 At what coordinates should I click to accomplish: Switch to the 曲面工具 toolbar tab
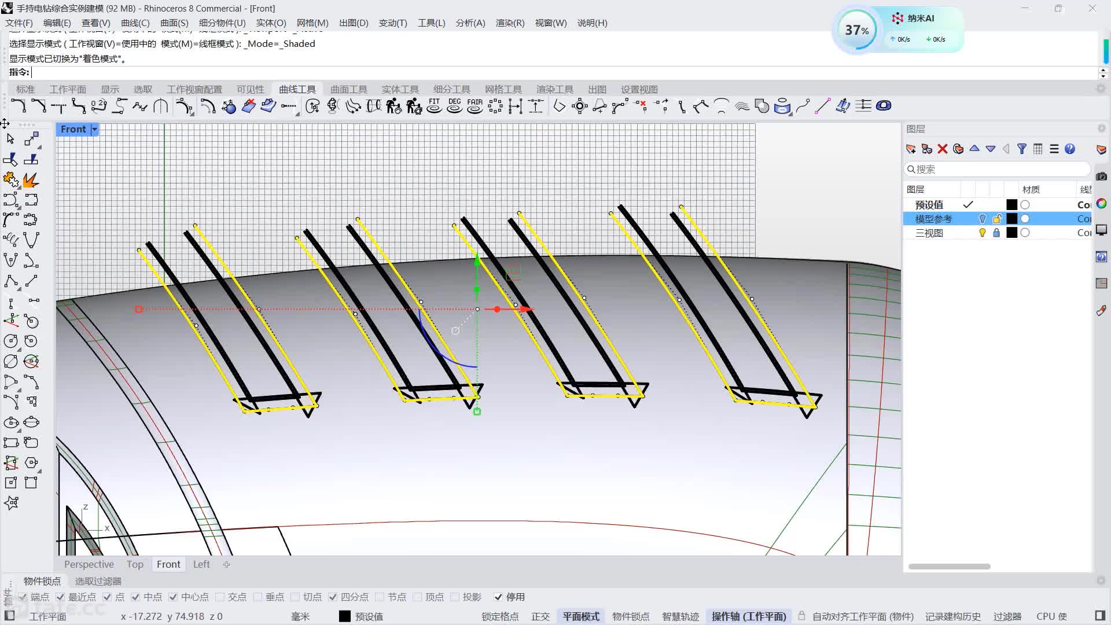[x=348, y=89]
